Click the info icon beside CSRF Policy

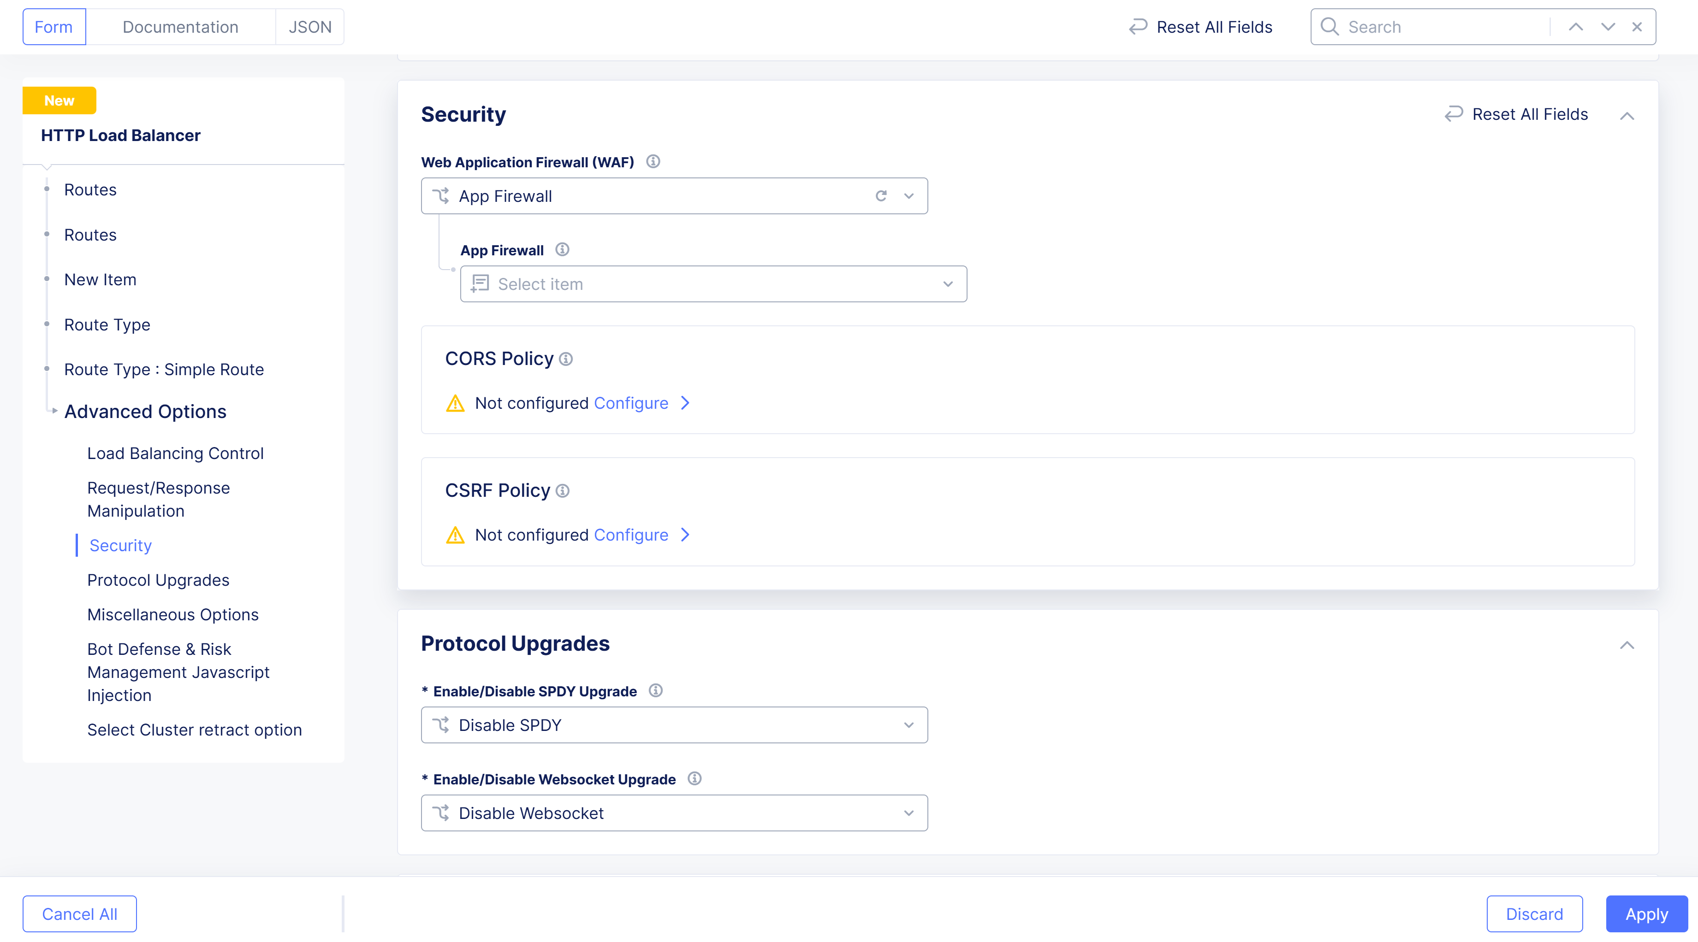tap(562, 490)
